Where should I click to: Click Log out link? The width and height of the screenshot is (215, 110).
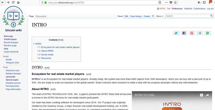[x=210, y=9]
